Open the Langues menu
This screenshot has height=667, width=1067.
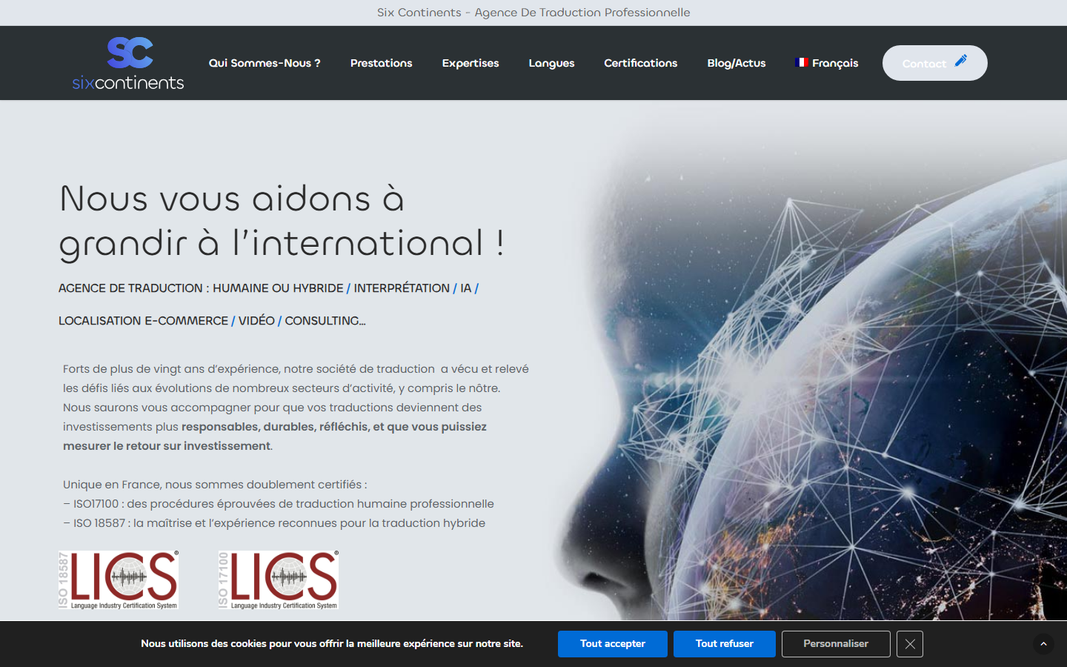[552, 63]
